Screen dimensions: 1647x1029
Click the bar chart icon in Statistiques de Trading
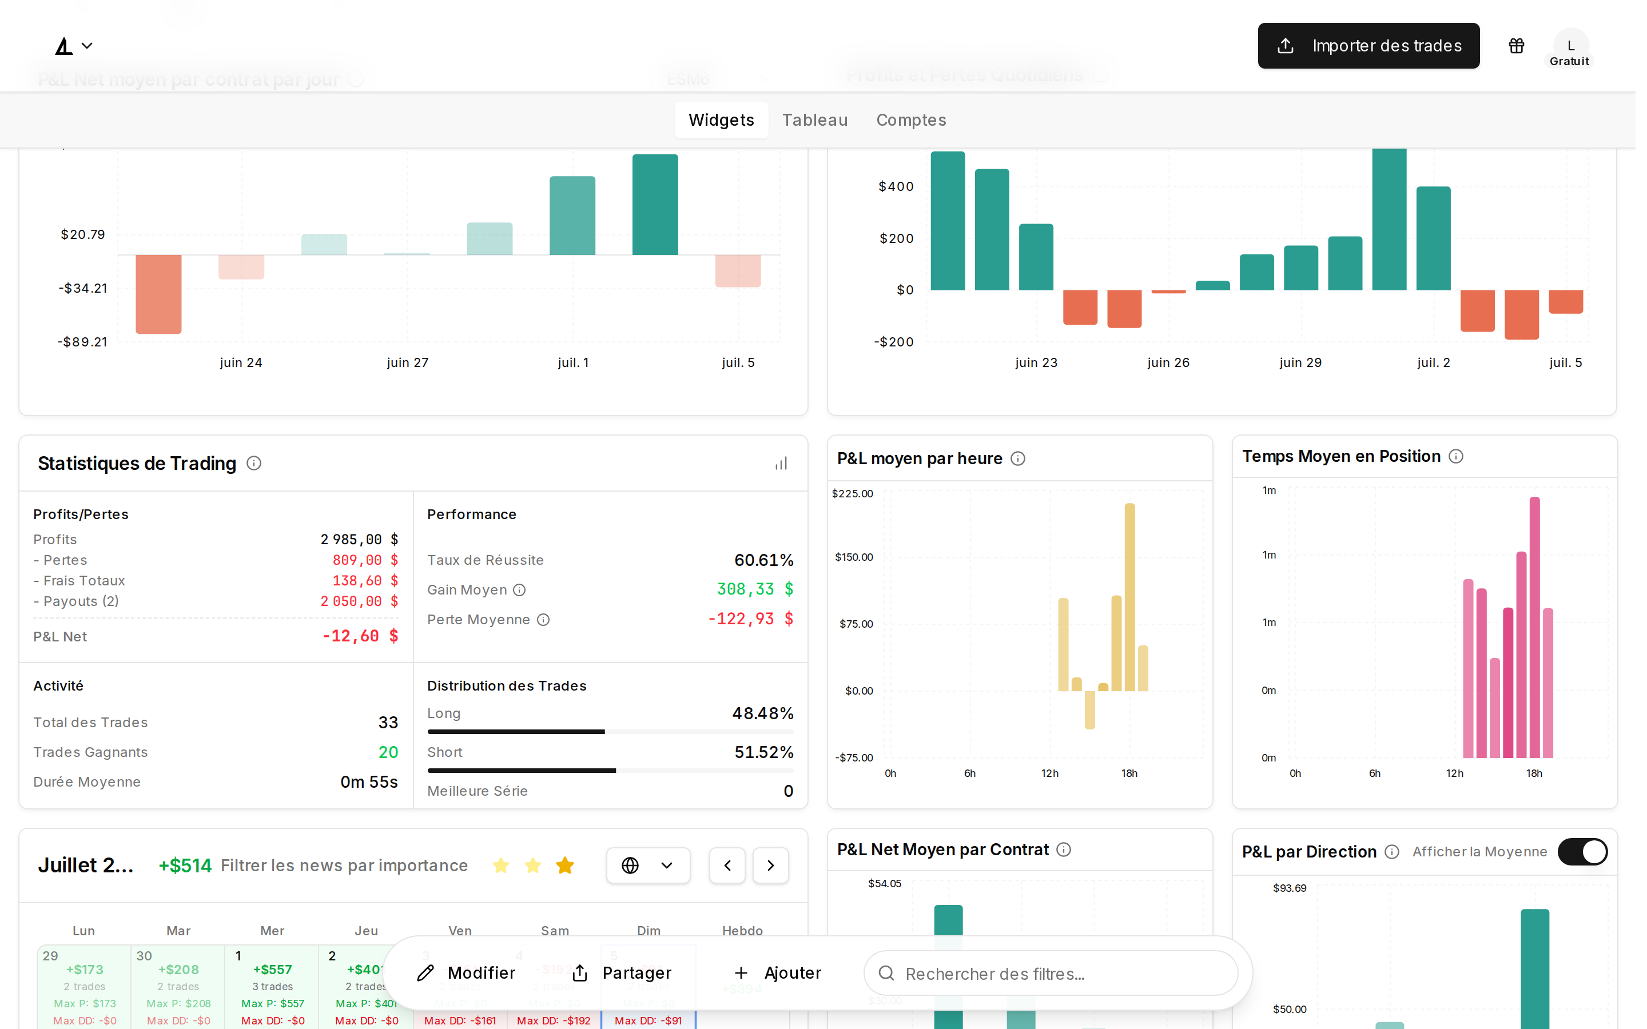781,464
